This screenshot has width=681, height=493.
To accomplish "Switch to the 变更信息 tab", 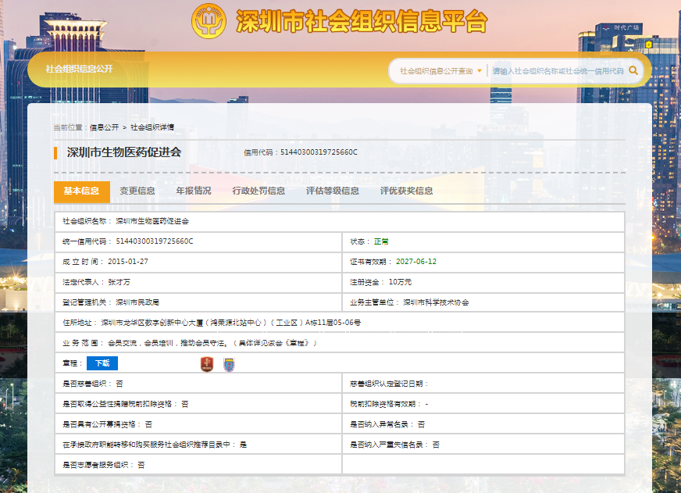I will pos(137,191).
